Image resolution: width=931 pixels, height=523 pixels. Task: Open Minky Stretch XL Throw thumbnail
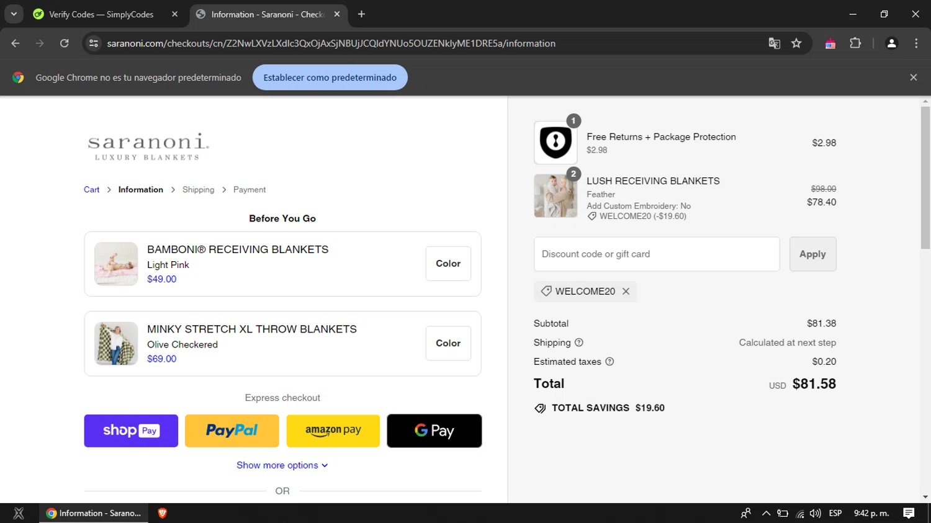point(116,343)
